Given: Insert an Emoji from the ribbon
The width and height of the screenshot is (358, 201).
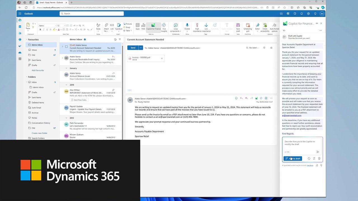Looking at the screenshot, I should click(127, 27).
